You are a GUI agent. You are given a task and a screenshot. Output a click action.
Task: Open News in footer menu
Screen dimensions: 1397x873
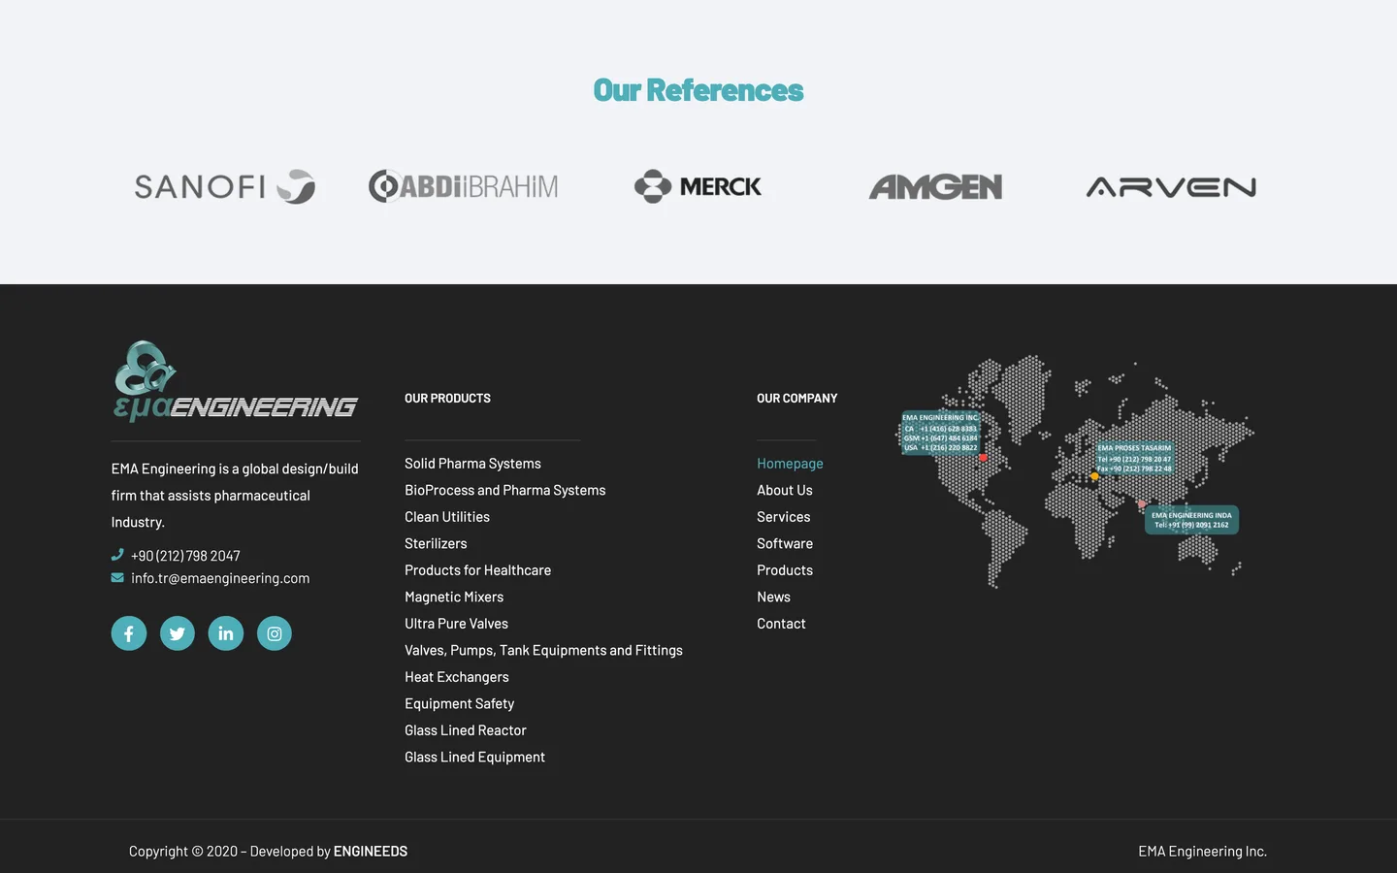click(x=773, y=598)
